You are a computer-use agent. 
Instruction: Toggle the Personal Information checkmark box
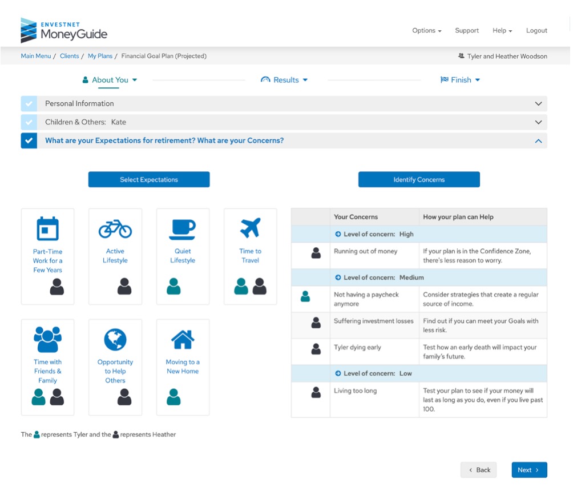29,103
